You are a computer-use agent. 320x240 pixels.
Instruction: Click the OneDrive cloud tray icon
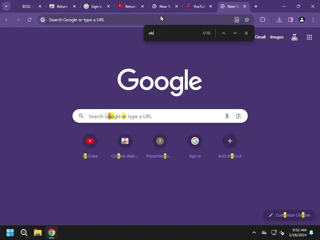pos(264,232)
